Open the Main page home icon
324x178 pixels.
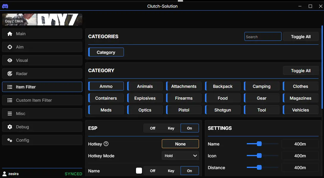10,34
